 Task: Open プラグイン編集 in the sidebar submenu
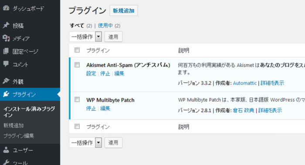coord(19,136)
